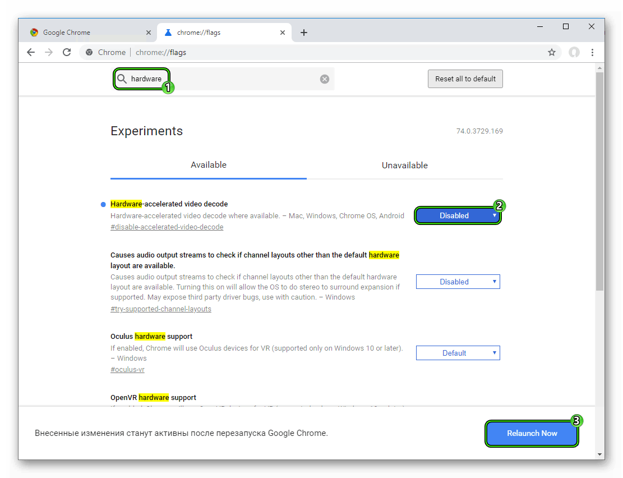623x478 pixels.
Task: Click the Relaunch Now button
Action: pos(532,433)
